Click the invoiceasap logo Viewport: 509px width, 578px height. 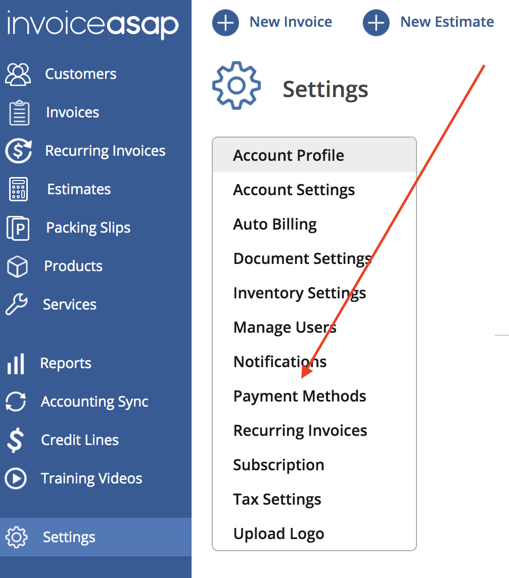[x=93, y=24]
